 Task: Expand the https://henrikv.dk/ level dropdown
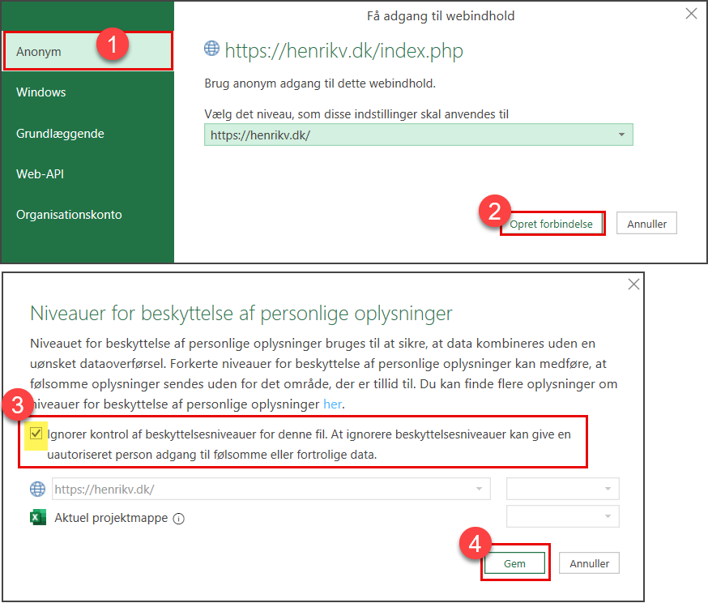[419, 135]
